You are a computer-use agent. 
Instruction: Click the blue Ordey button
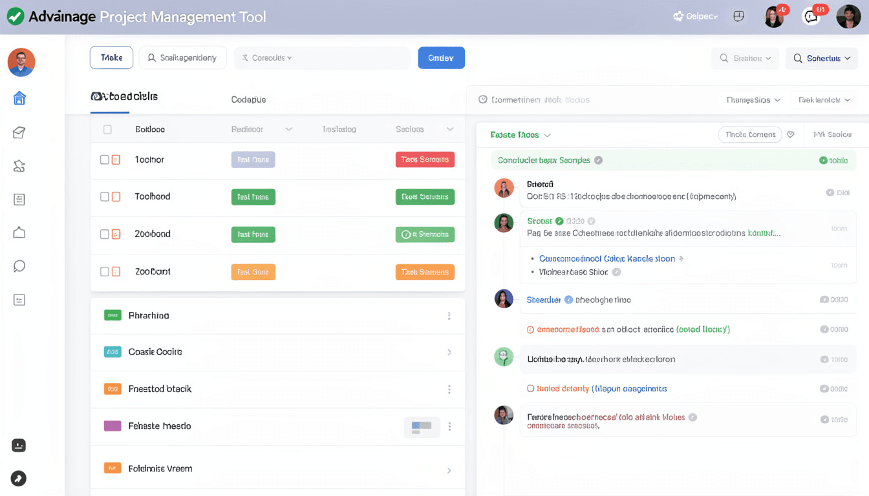click(x=441, y=57)
